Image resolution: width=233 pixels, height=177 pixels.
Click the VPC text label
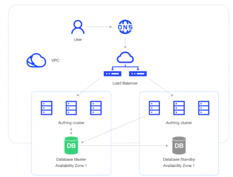coord(55,60)
